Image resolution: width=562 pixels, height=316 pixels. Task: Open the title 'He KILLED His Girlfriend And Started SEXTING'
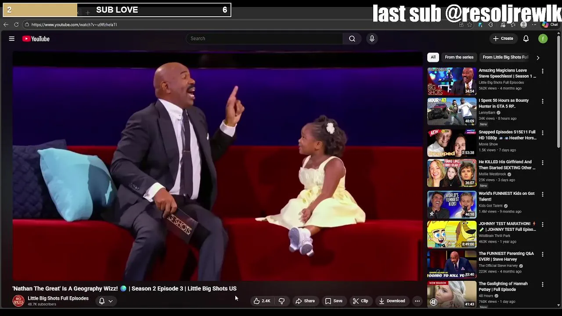point(507,165)
